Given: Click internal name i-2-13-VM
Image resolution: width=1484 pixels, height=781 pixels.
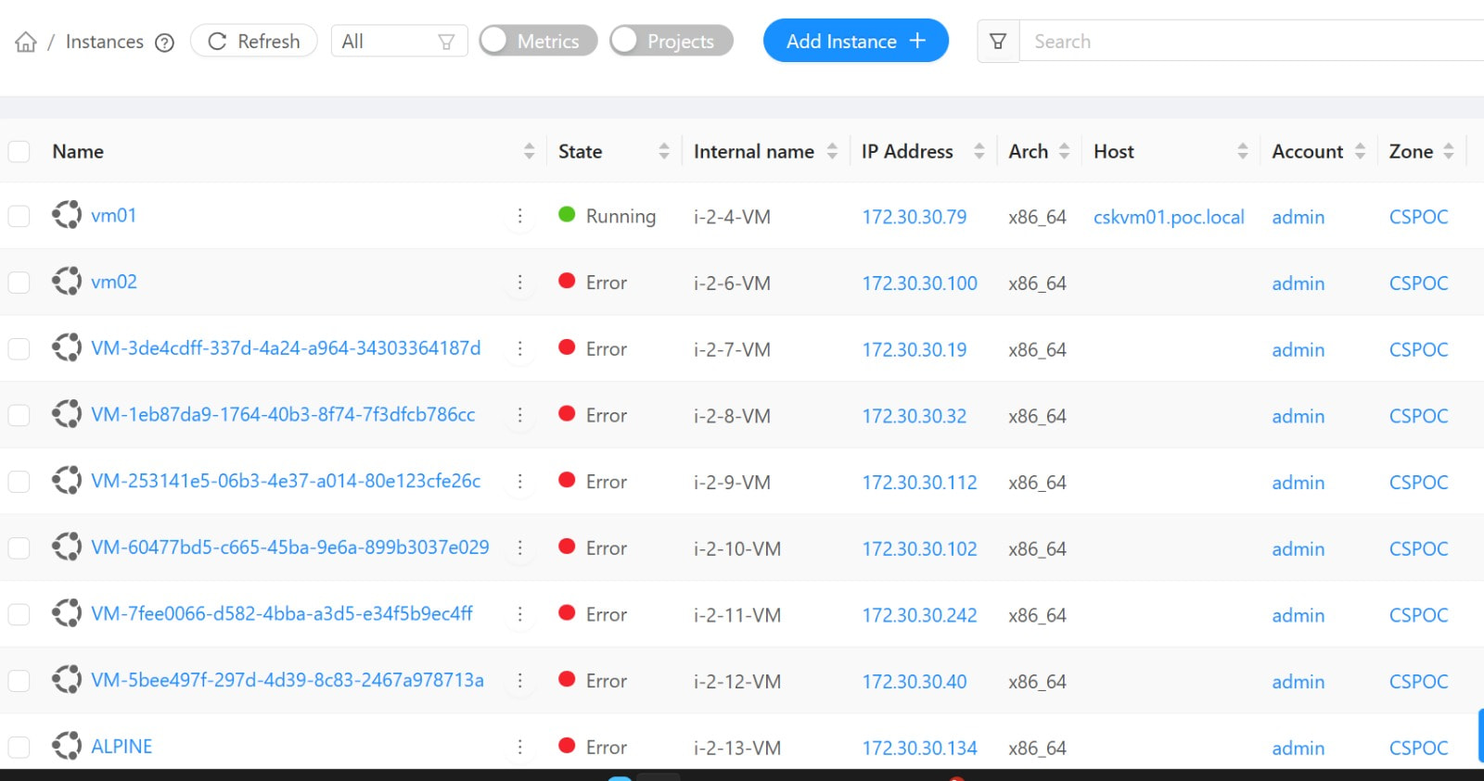Looking at the screenshot, I should point(737,748).
